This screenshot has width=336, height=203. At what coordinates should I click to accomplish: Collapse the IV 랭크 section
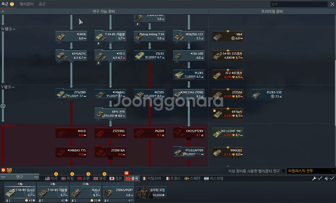pos(8,29)
